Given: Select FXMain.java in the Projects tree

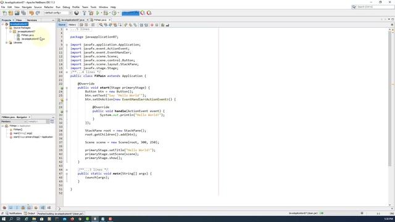Looking at the screenshot, I should coord(27,35).
